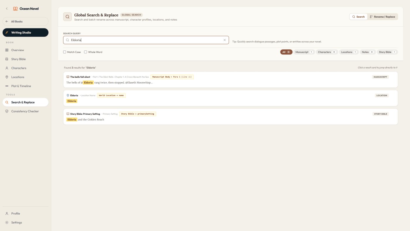Filter results by Manuscript

(304, 52)
